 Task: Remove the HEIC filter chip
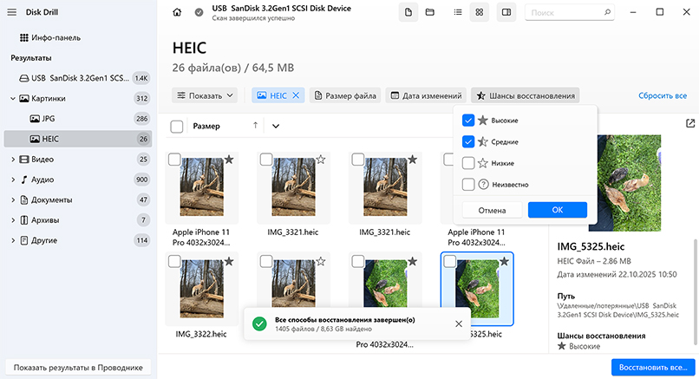296,95
